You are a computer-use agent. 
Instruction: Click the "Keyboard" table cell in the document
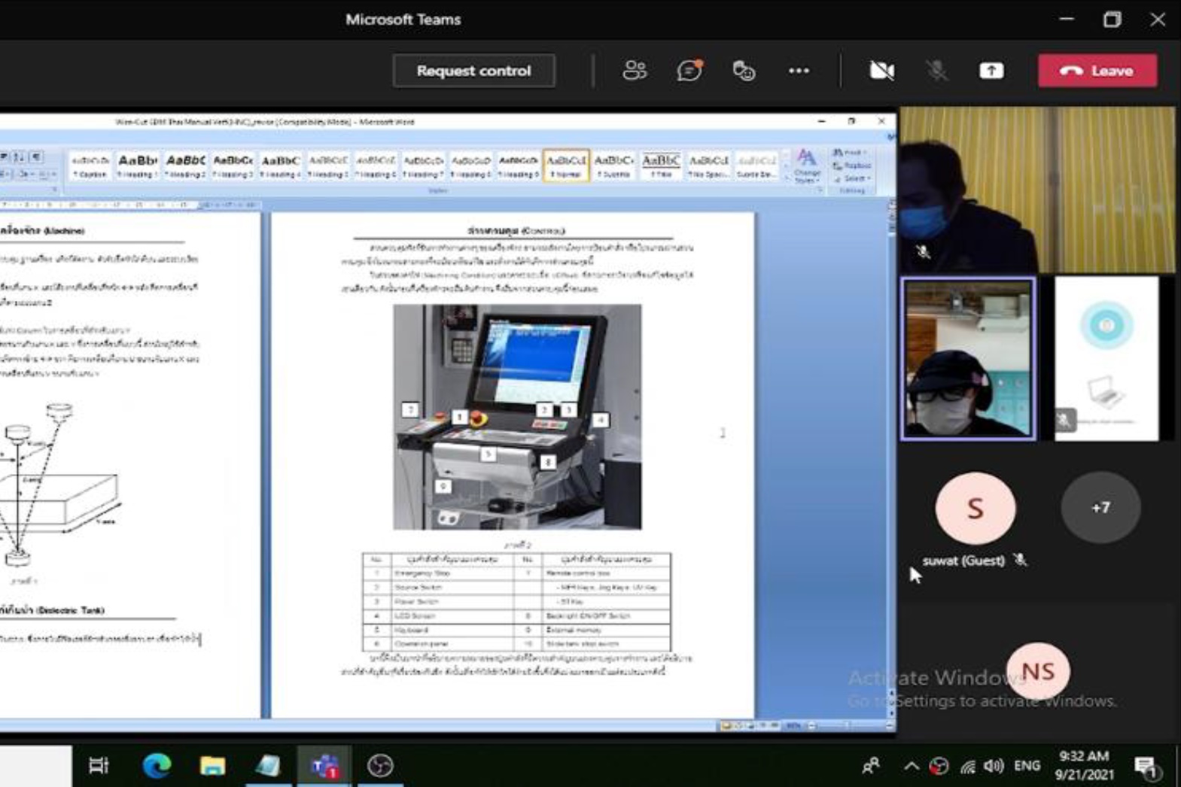[x=452, y=630]
